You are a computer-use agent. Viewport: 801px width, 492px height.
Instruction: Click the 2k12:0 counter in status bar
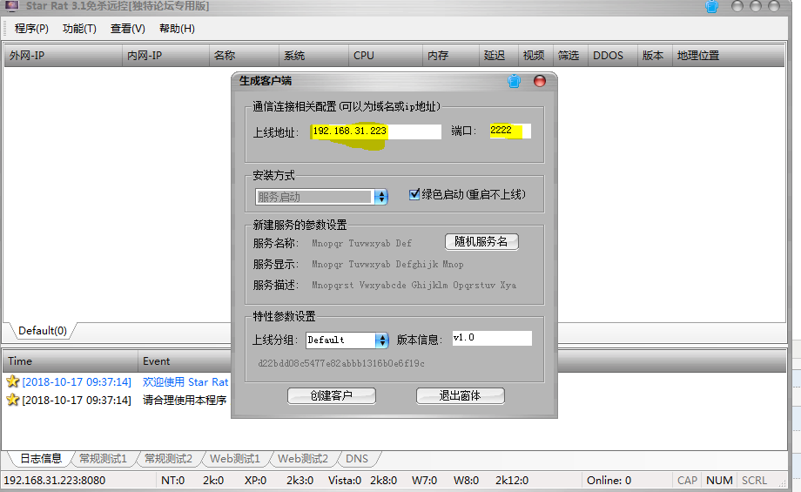(512, 481)
